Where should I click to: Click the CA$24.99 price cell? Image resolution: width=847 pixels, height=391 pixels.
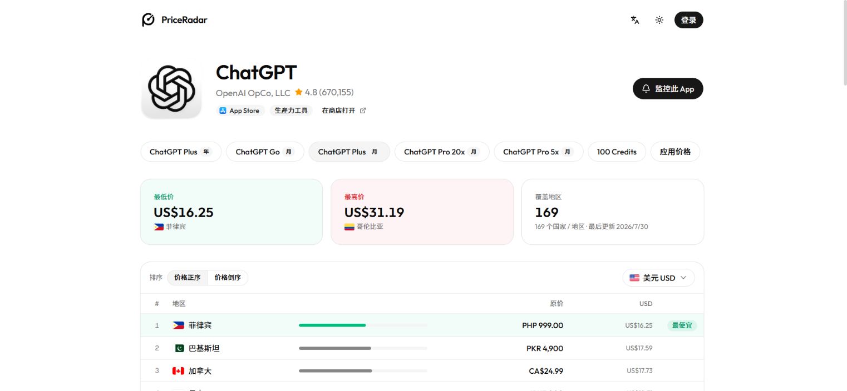click(x=546, y=371)
